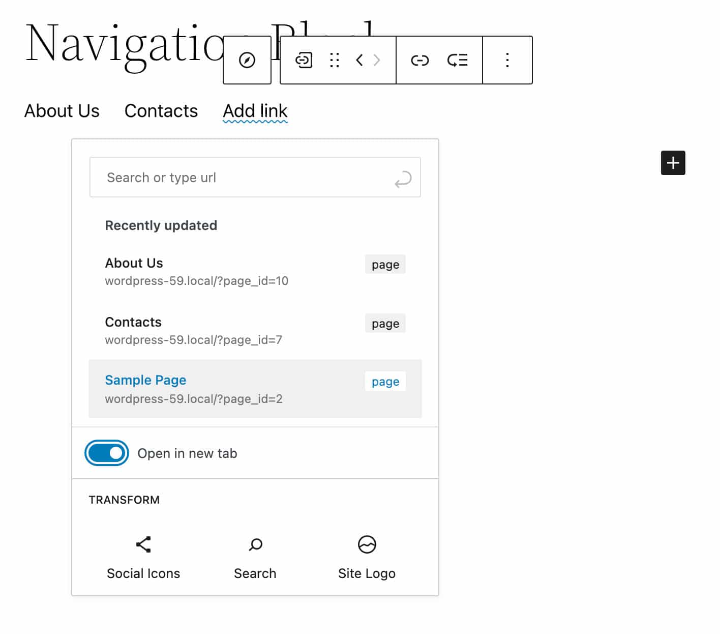Viewport: 720px width, 634px height.
Task: Click the plus button to add a block
Action: point(673,163)
